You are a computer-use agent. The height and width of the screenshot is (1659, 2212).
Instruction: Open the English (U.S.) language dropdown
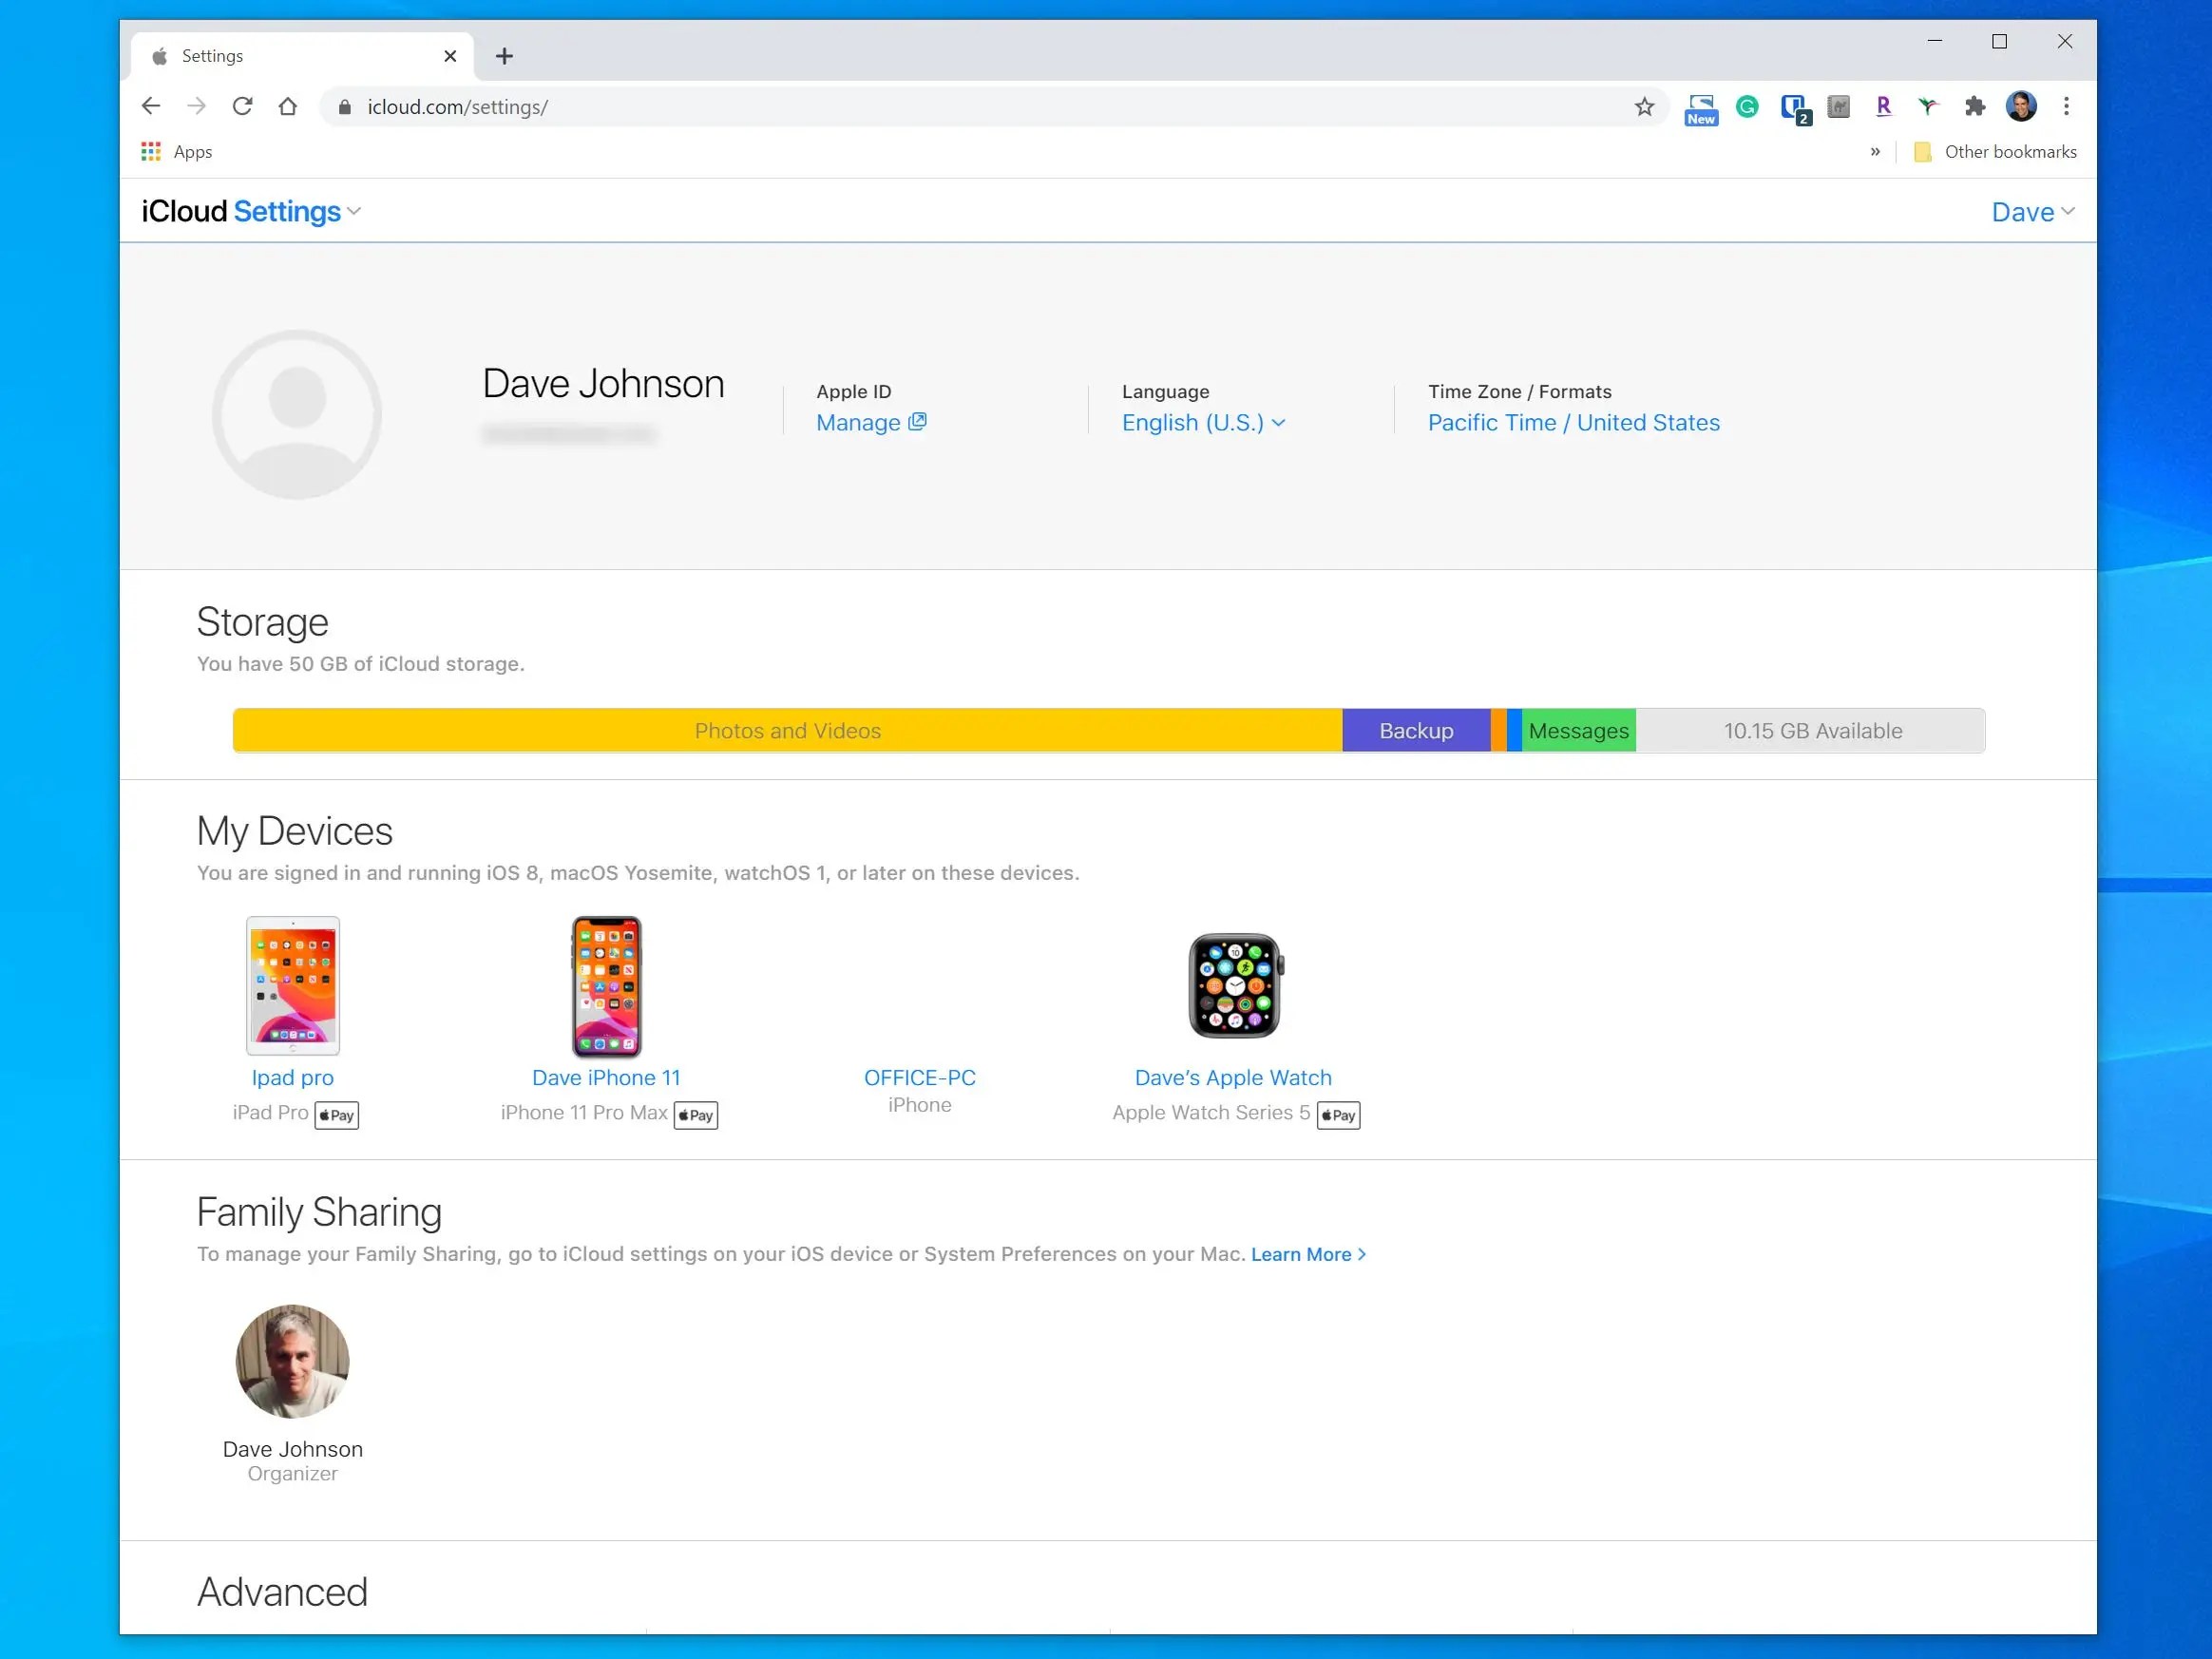coord(1203,422)
